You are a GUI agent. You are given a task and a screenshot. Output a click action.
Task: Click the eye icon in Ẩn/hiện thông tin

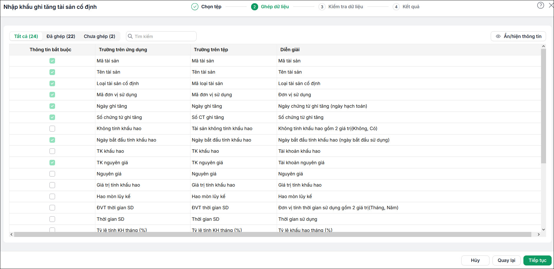498,36
